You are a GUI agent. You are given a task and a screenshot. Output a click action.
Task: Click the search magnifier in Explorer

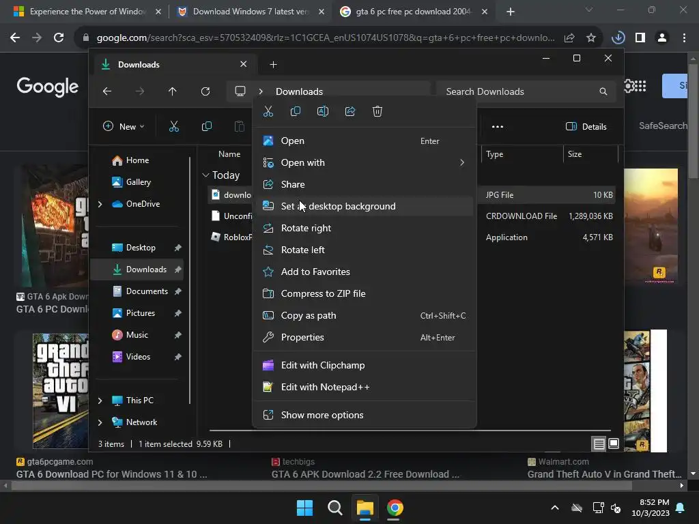603,91
